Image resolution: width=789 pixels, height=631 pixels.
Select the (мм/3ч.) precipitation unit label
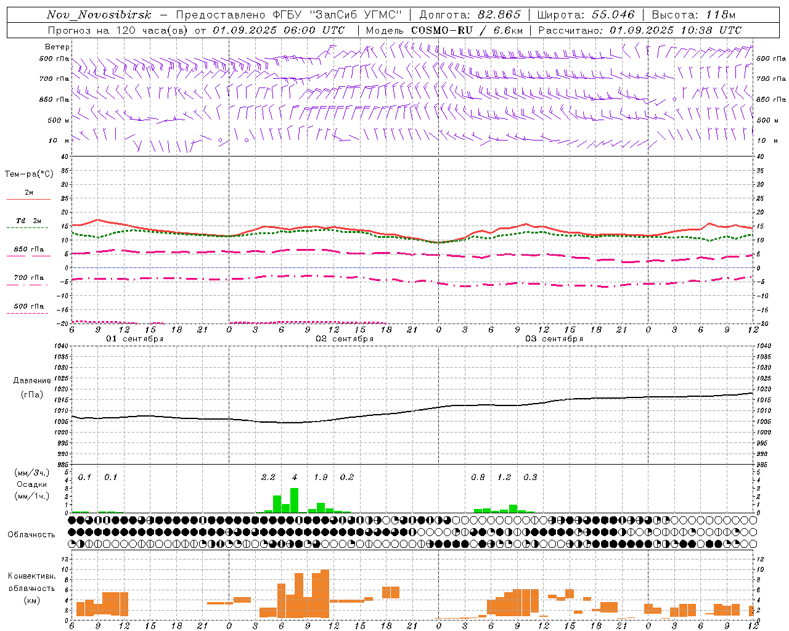click(x=32, y=473)
